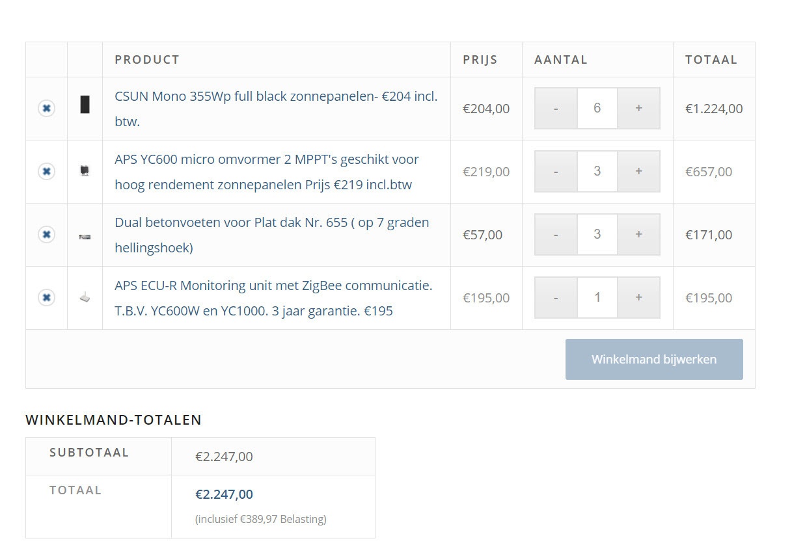Remove APS ECU-R Monitoring unit item
Image resolution: width=792 pixels, height=545 pixels.
click(46, 297)
